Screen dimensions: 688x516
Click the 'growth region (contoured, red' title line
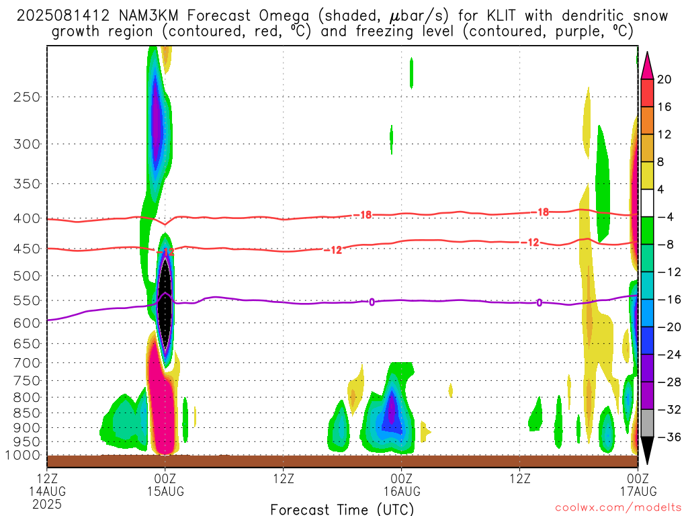[342, 32]
